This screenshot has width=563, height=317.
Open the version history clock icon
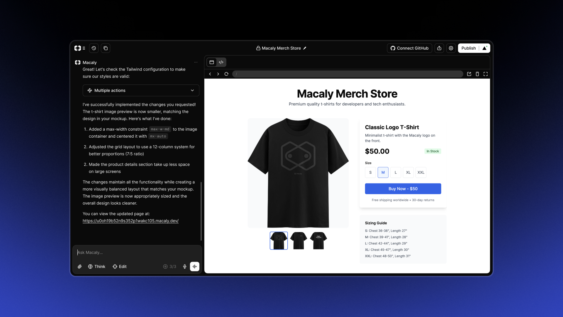[94, 48]
